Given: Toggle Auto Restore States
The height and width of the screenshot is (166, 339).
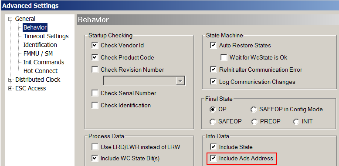Looking at the screenshot, I should point(213,46).
